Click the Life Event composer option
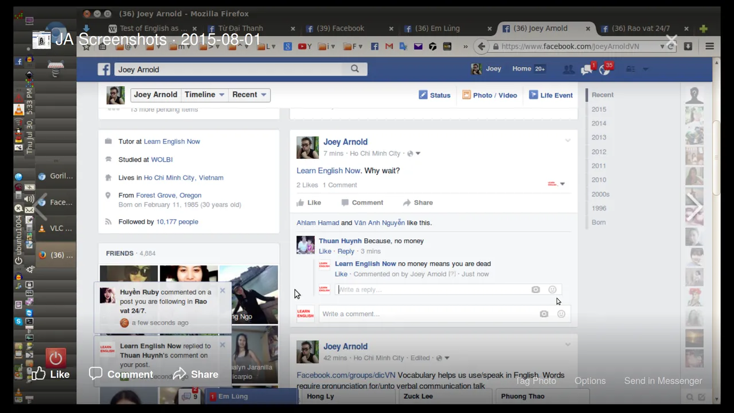The height and width of the screenshot is (413, 734). tap(550, 95)
